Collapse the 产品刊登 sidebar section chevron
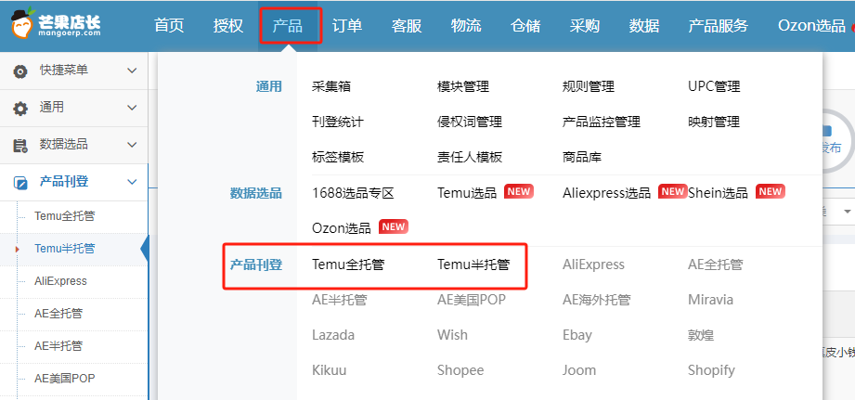This screenshot has width=855, height=400. tap(132, 182)
